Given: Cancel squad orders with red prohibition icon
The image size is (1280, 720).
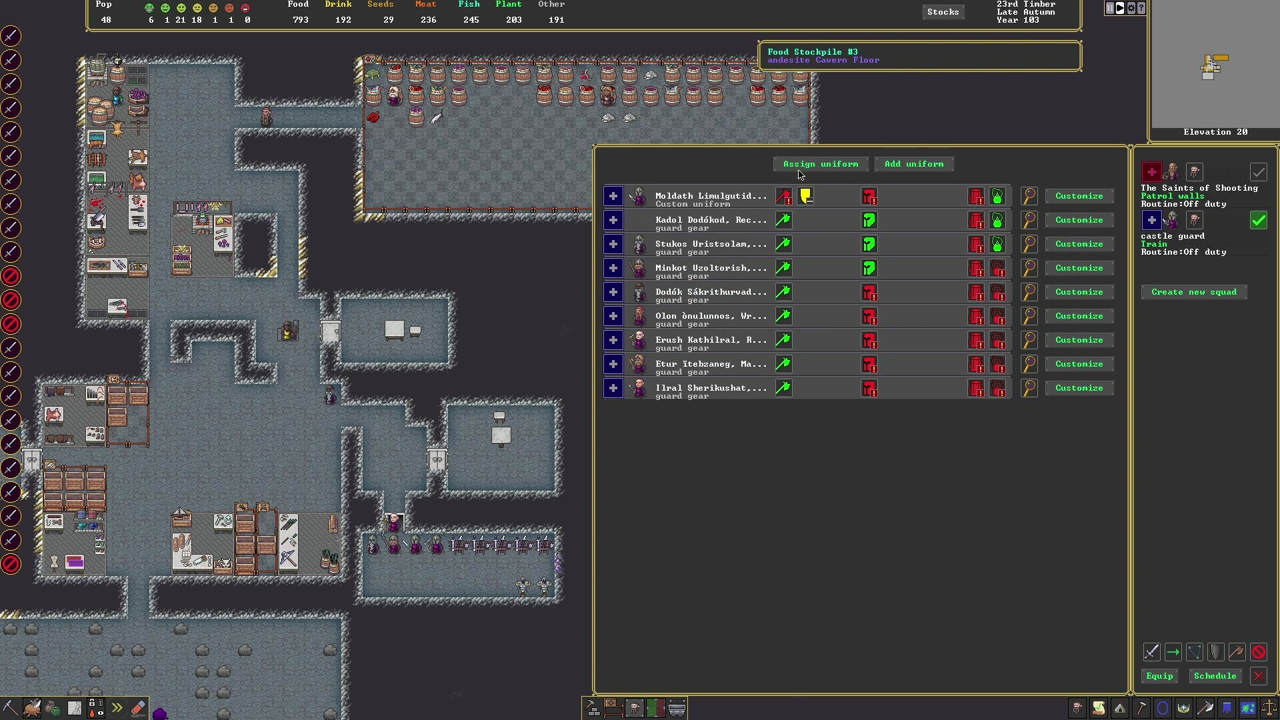Looking at the screenshot, I should (x=1258, y=652).
